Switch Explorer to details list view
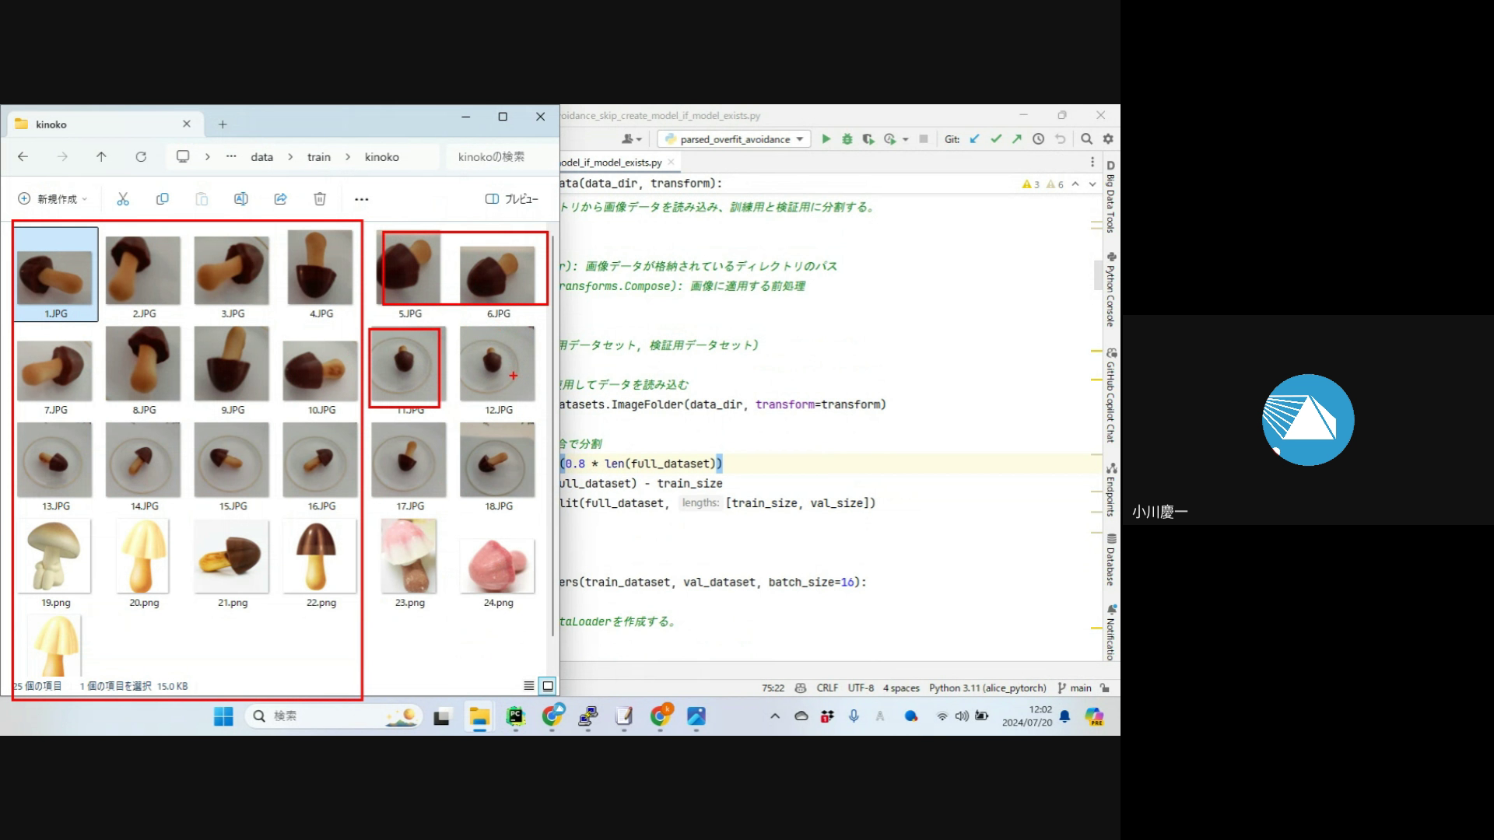Screen dimensions: 1494x840 point(529,686)
